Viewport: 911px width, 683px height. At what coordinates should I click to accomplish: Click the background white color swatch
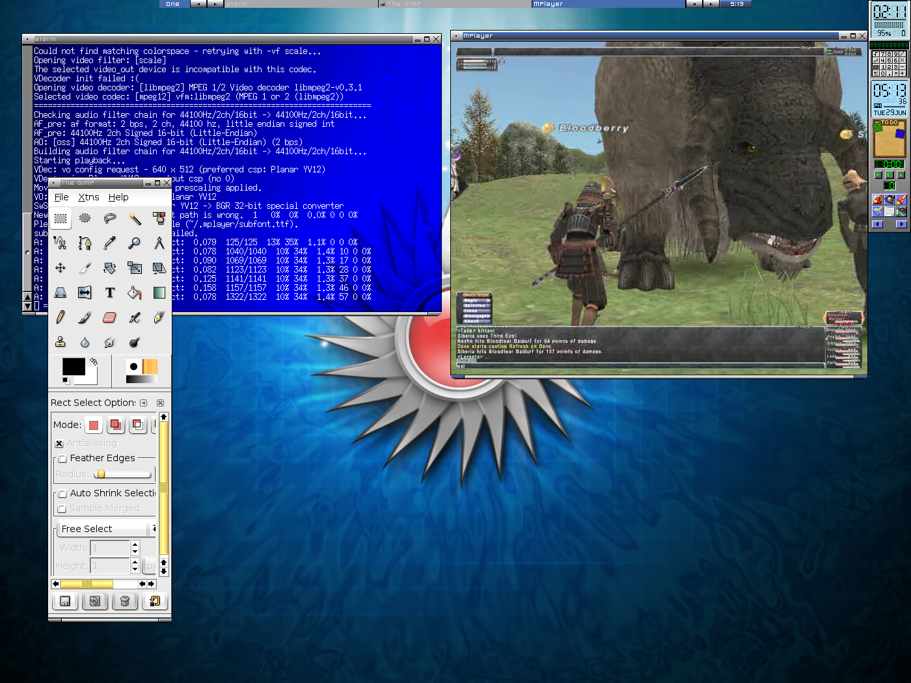pos(91,379)
